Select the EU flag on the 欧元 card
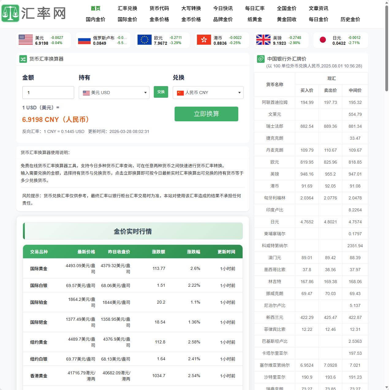Viewport: 389px width, 390px height. 145,40
